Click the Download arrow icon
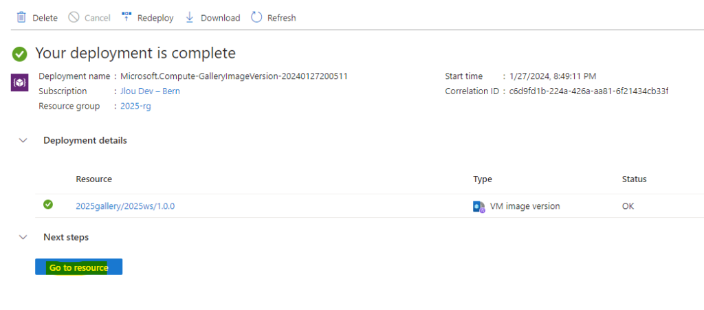This screenshot has width=704, height=310. pyautogui.click(x=190, y=17)
